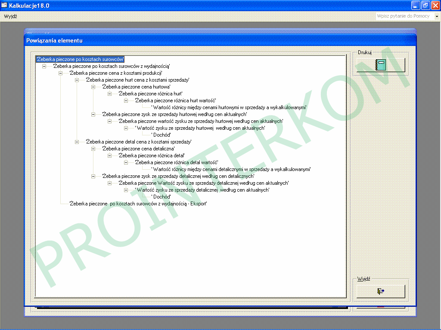441x330 pixels.
Task: Click the 'Wpisz pytanie do Pomocy' help field
Action: coord(404,16)
